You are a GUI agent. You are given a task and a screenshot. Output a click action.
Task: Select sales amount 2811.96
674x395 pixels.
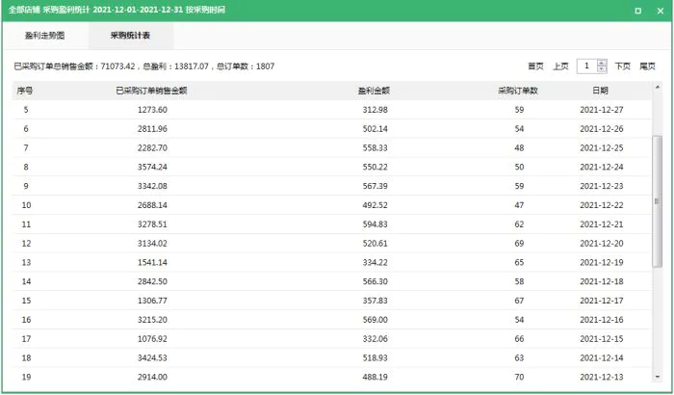(152, 129)
